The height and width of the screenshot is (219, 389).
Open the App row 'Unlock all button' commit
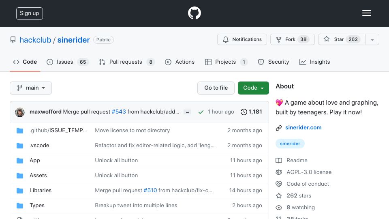coord(116,161)
